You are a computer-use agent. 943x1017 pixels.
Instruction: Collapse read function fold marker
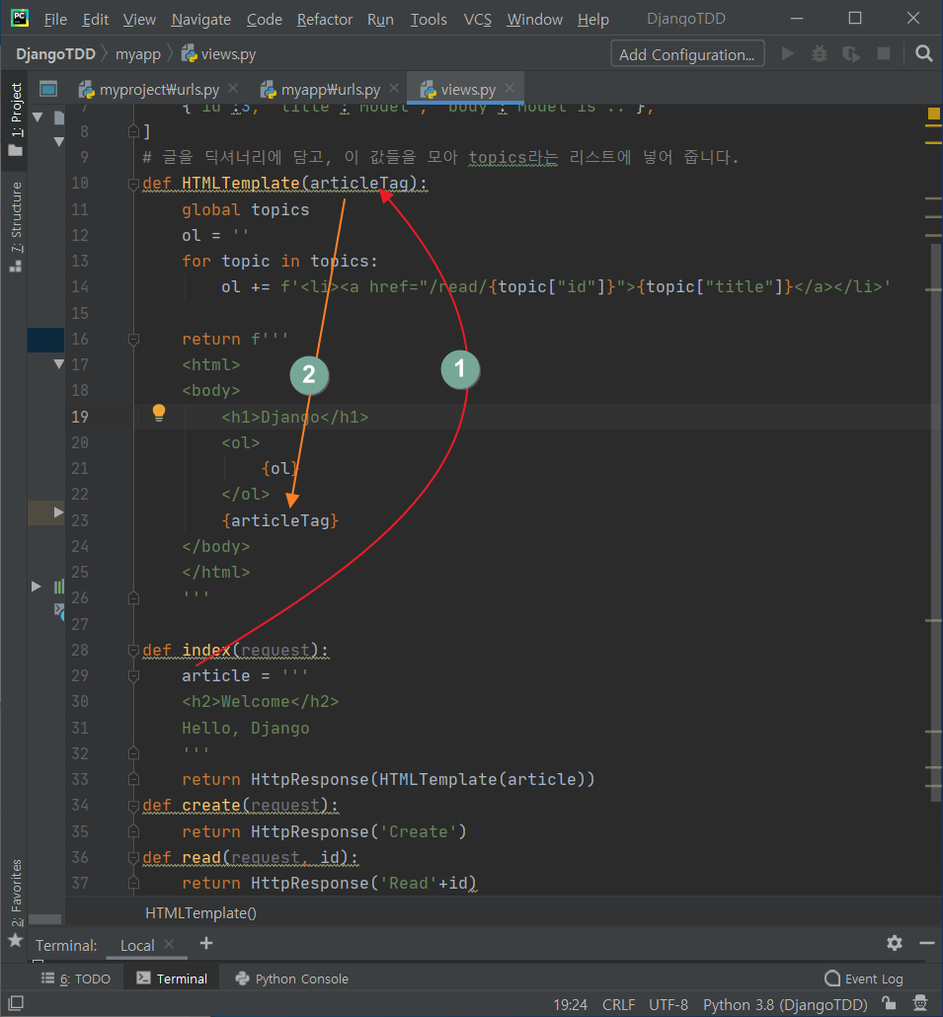point(133,857)
